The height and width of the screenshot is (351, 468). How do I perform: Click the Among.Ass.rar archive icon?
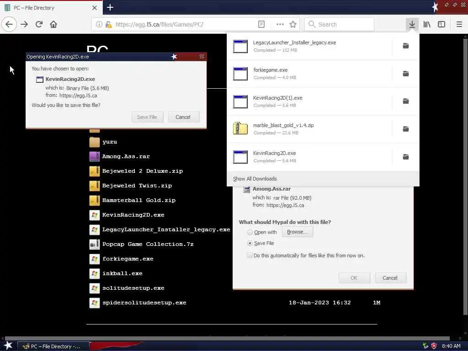tap(95, 156)
